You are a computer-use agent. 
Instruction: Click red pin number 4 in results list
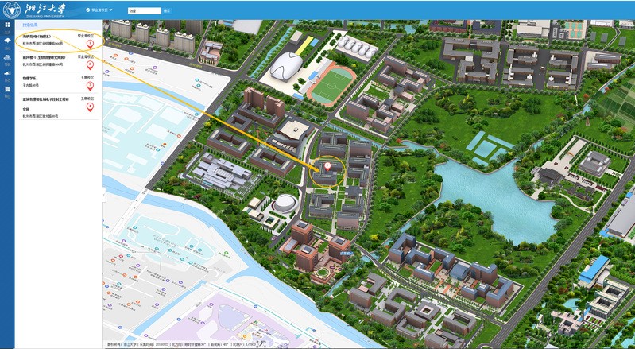[x=90, y=107]
